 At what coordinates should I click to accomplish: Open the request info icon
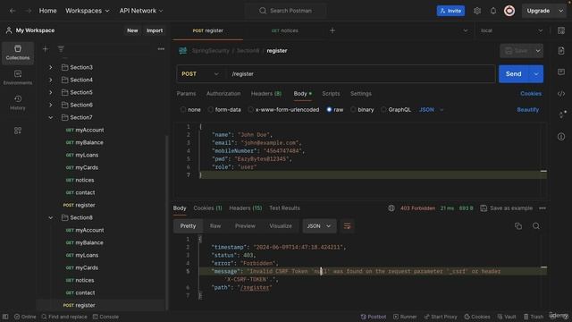pos(561,137)
